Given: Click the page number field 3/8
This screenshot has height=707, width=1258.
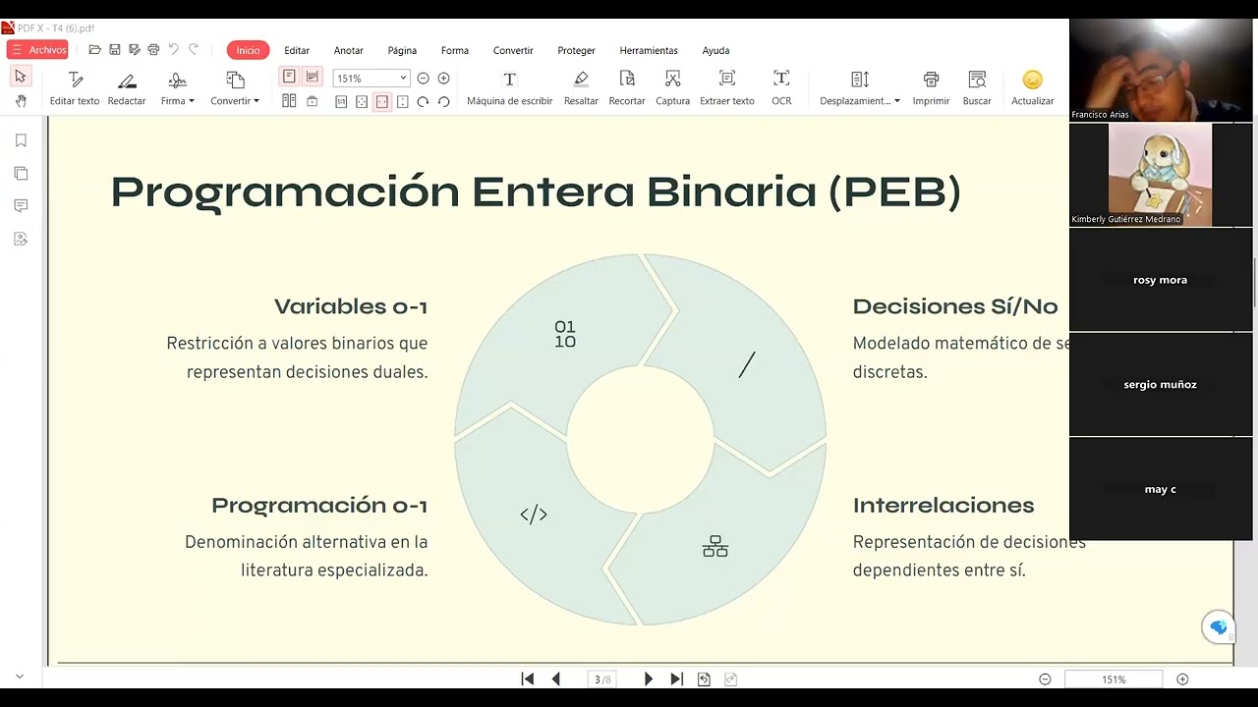Looking at the screenshot, I should (x=602, y=679).
